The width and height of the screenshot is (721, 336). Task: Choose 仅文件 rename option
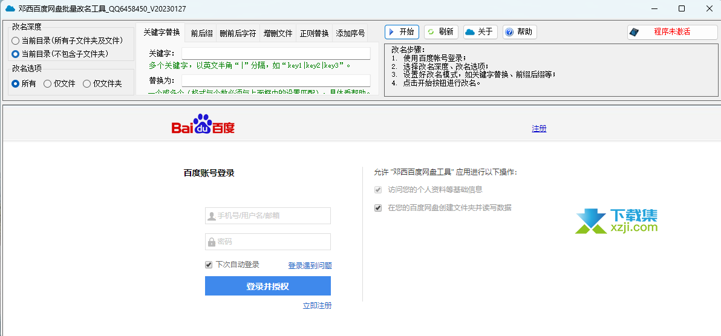tap(59, 83)
